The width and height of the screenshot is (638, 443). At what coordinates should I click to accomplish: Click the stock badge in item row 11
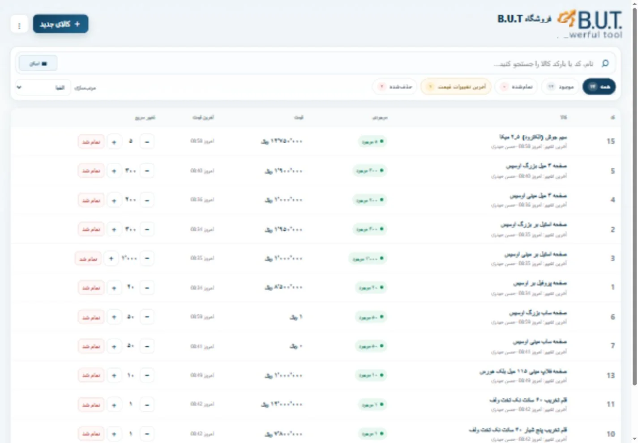[373, 405]
